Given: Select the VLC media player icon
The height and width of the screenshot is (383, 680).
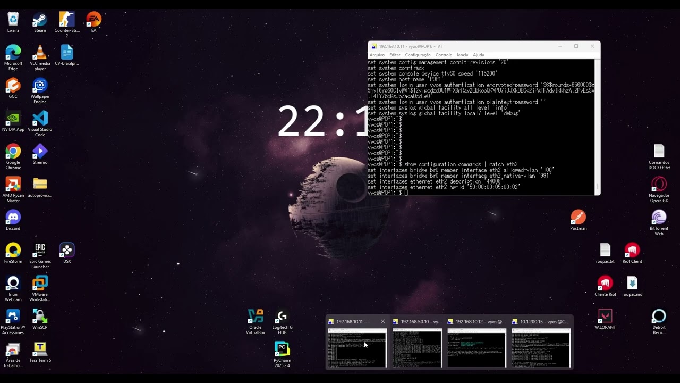Looking at the screenshot, I should click(40, 58).
